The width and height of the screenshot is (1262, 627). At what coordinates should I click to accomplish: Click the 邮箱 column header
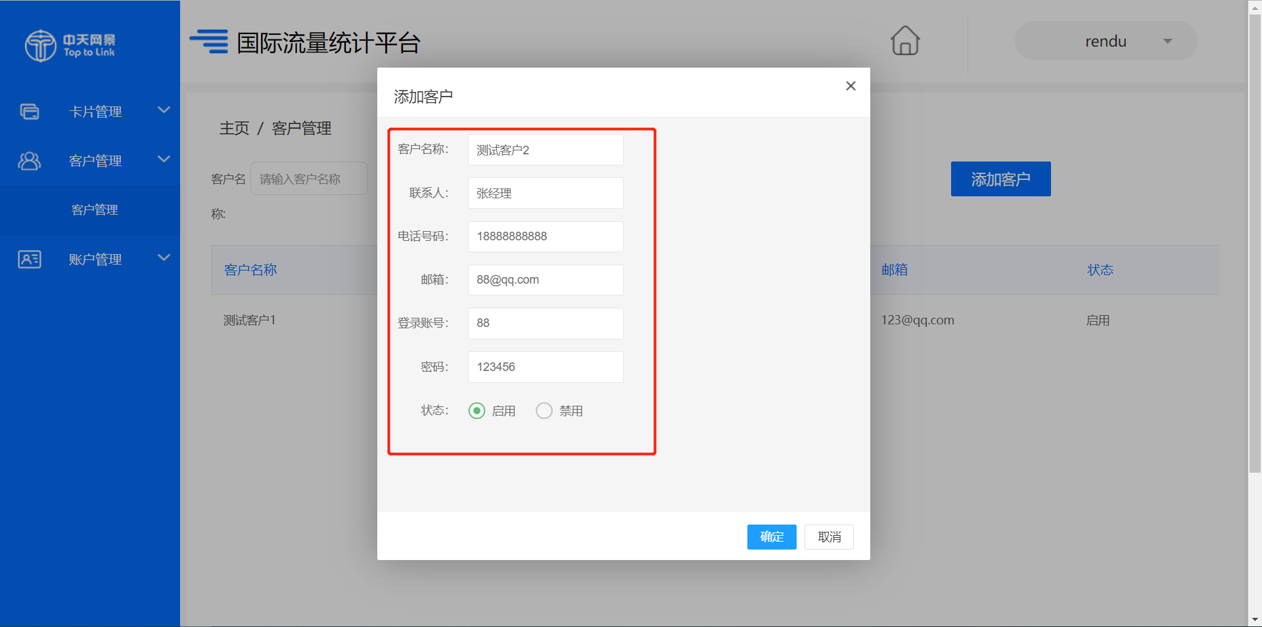pyautogui.click(x=895, y=270)
